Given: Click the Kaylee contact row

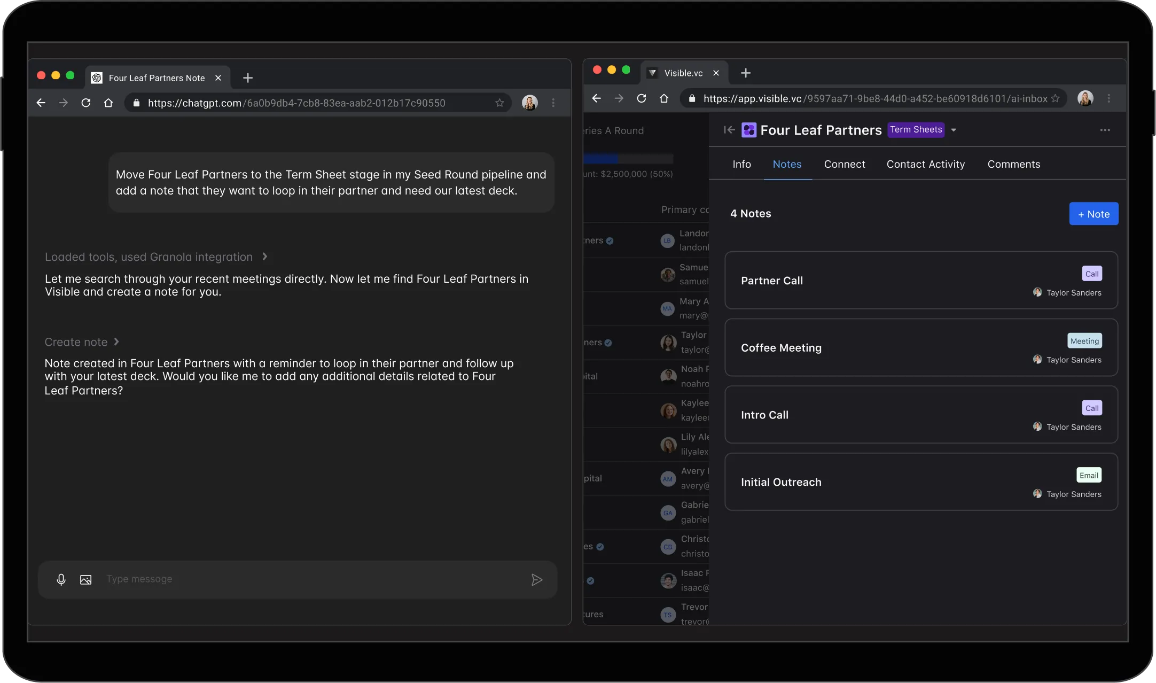Looking at the screenshot, I should point(646,410).
